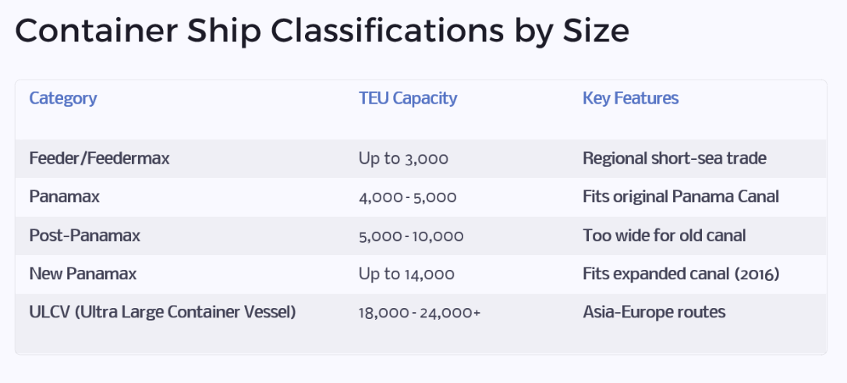Click the 'Asia-Europe routes' cell

point(654,312)
